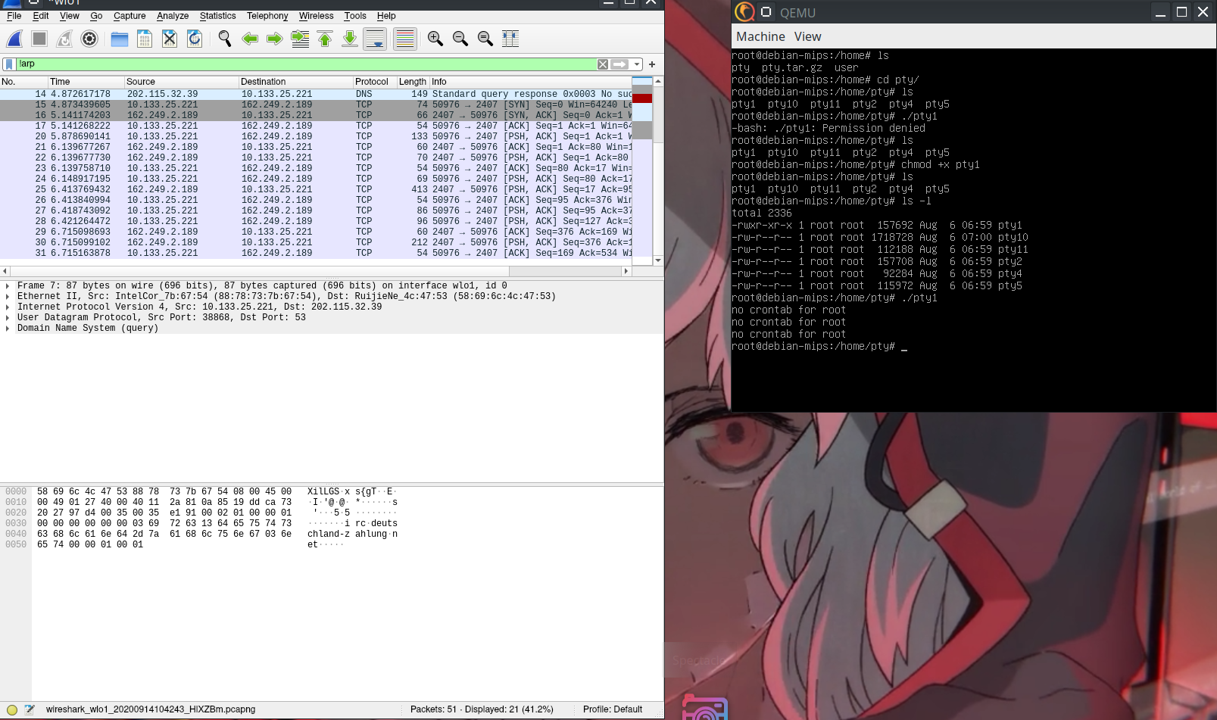Click the zoom in icon in toolbar
The height and width of the screenshot is (720, 1217).
pyautogui.click(x=435, y=39)
